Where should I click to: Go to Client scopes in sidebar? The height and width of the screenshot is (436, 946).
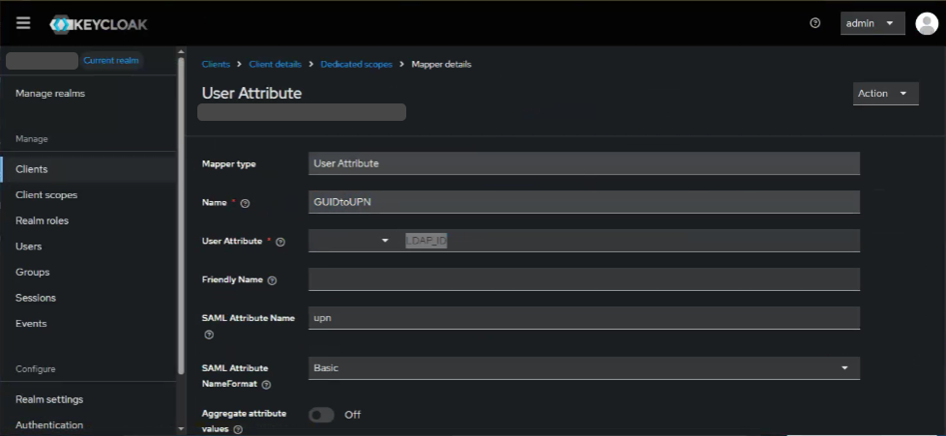pos(46,195)
